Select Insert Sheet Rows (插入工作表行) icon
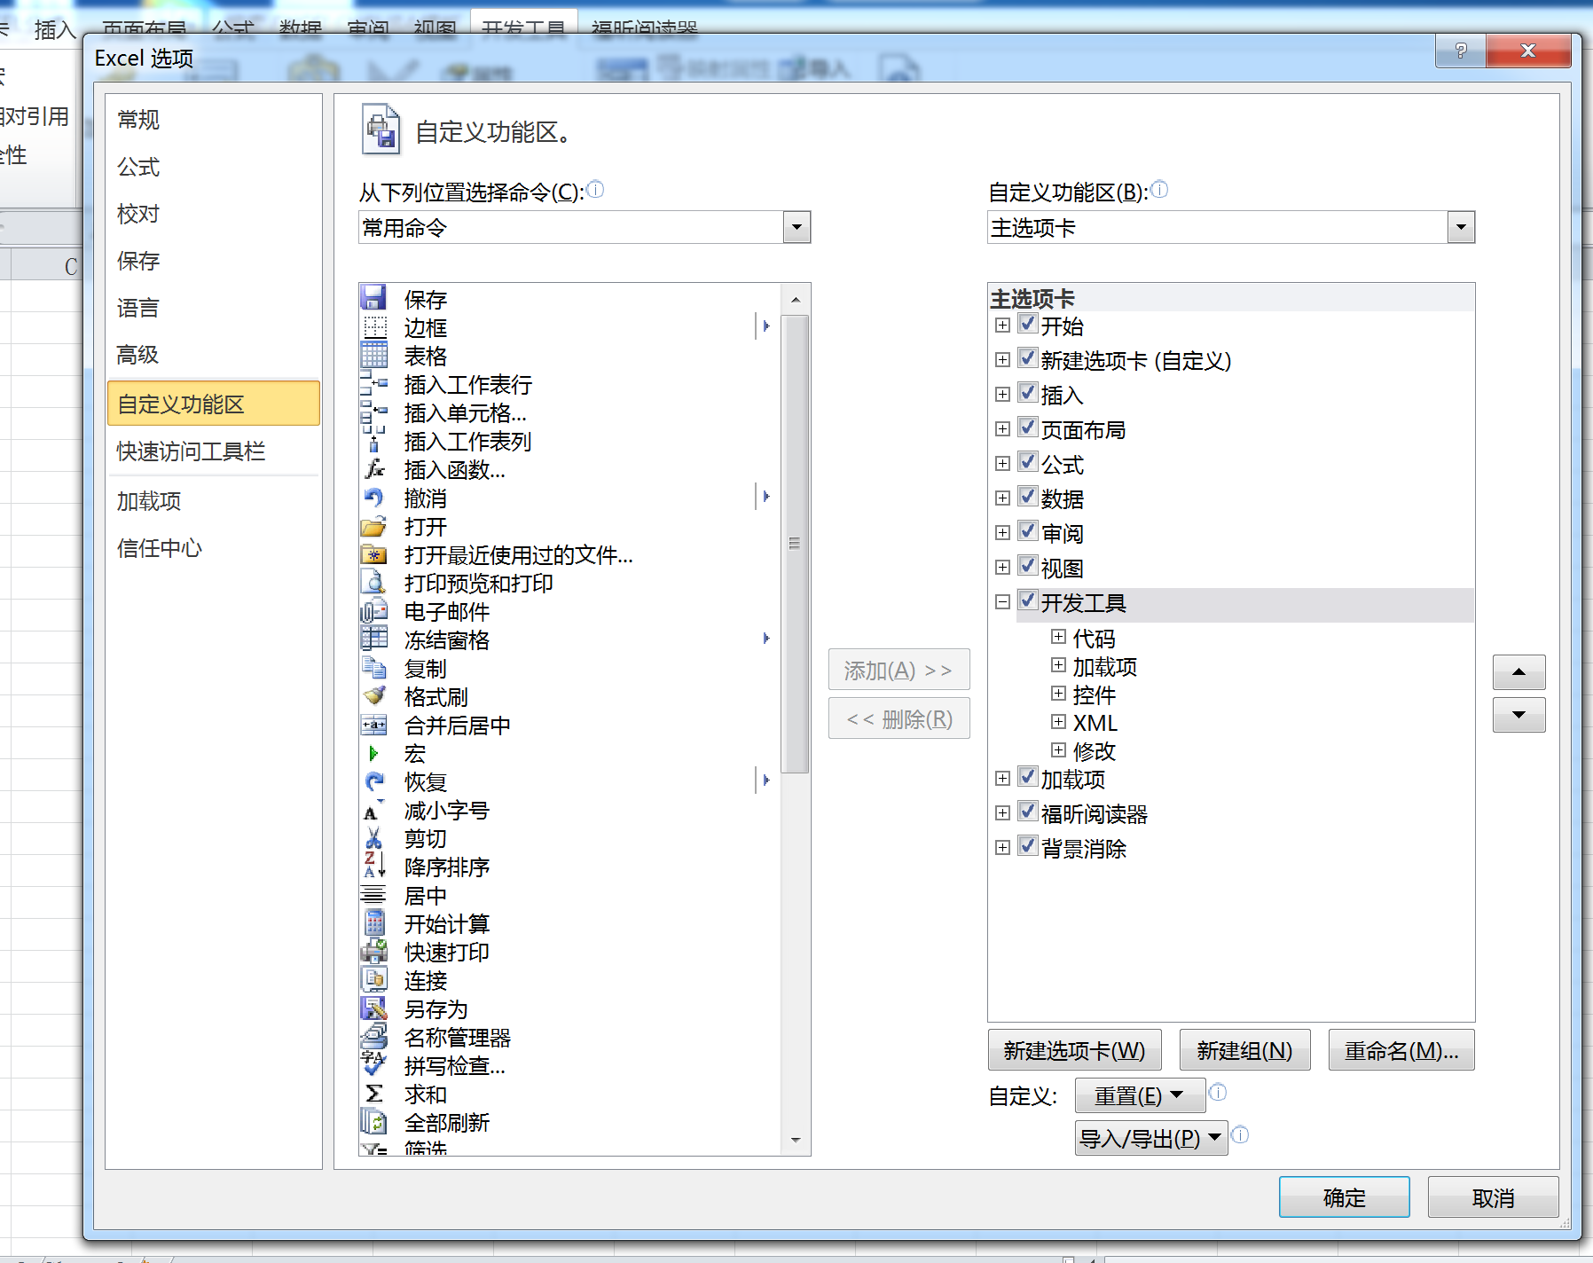1593x1263 pixels. tap(373, 384)
